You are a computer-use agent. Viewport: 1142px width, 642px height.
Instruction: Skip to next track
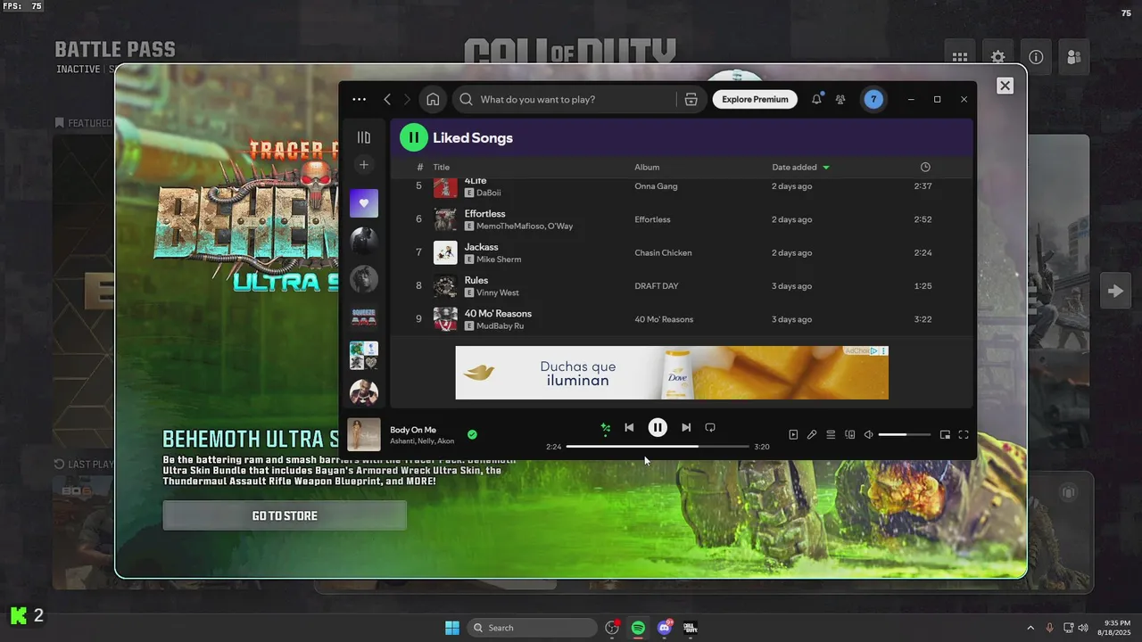(686, 428)
